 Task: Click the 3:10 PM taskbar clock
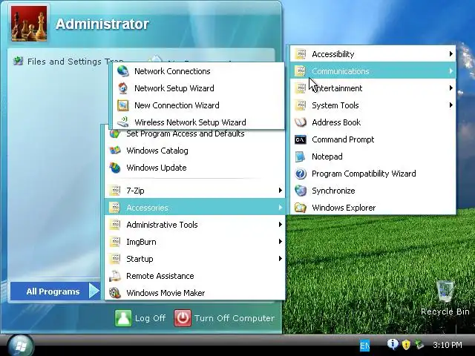pos(448,345)
